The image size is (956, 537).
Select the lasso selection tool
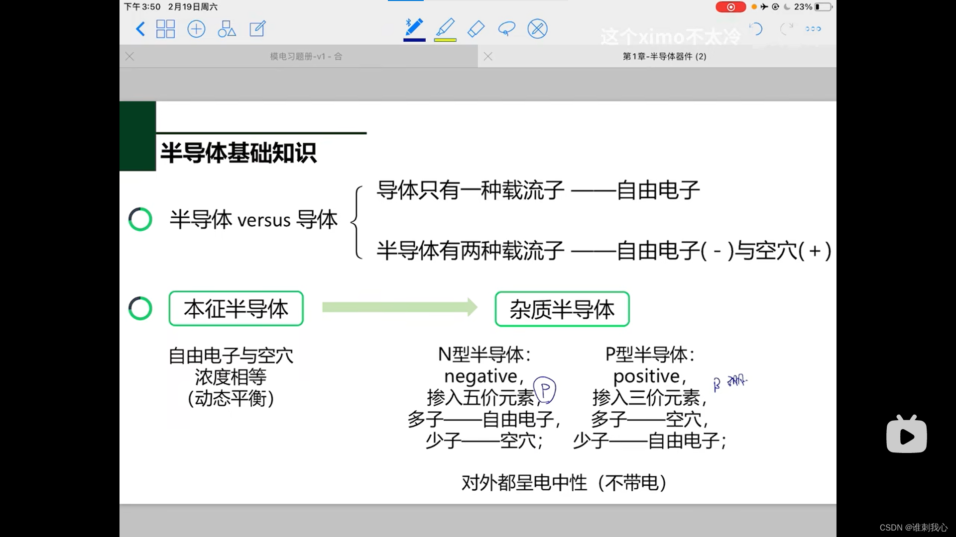click(506, 29)
